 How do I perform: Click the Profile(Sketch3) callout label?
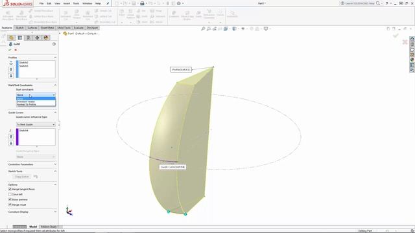pyautogui.click(x=181, y=70)
